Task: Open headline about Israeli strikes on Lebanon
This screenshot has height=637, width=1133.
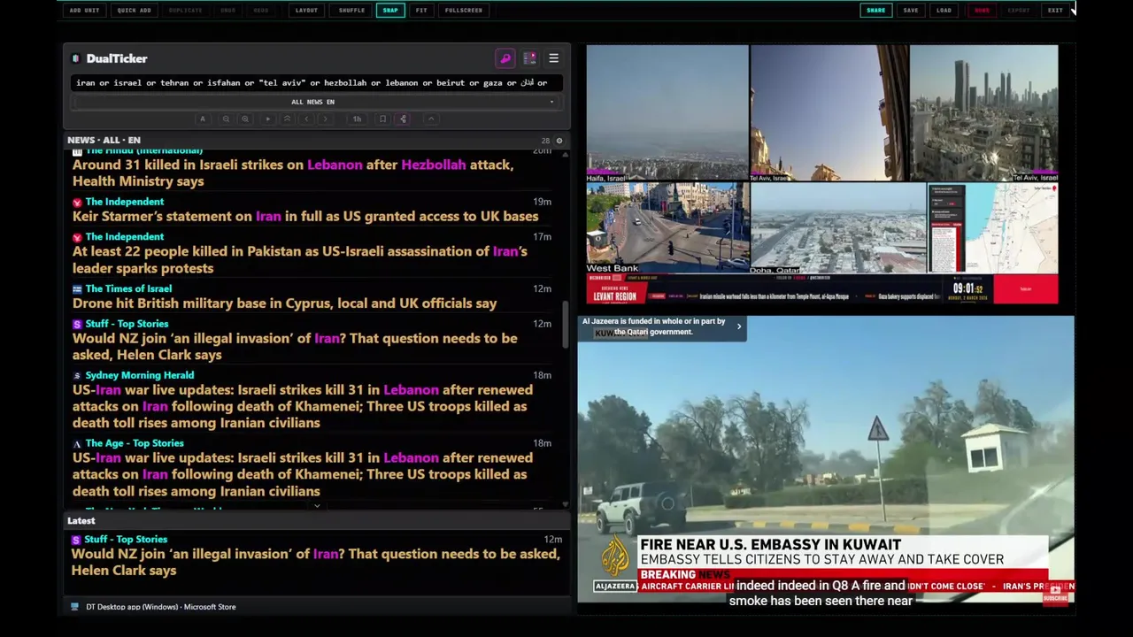Action: click(293, 173)
